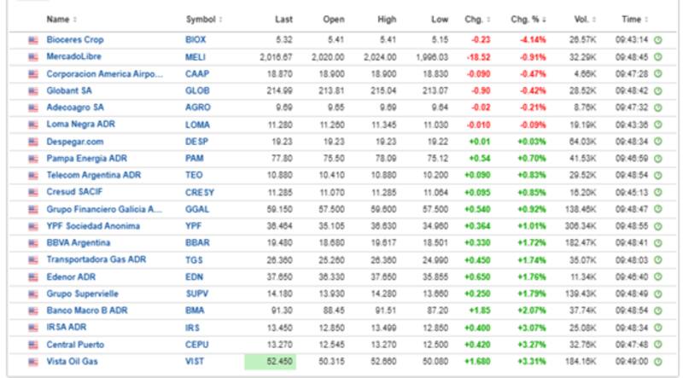Click the clock icon in Globant SA row
The image size is (683, 378).
click(657, 91)
